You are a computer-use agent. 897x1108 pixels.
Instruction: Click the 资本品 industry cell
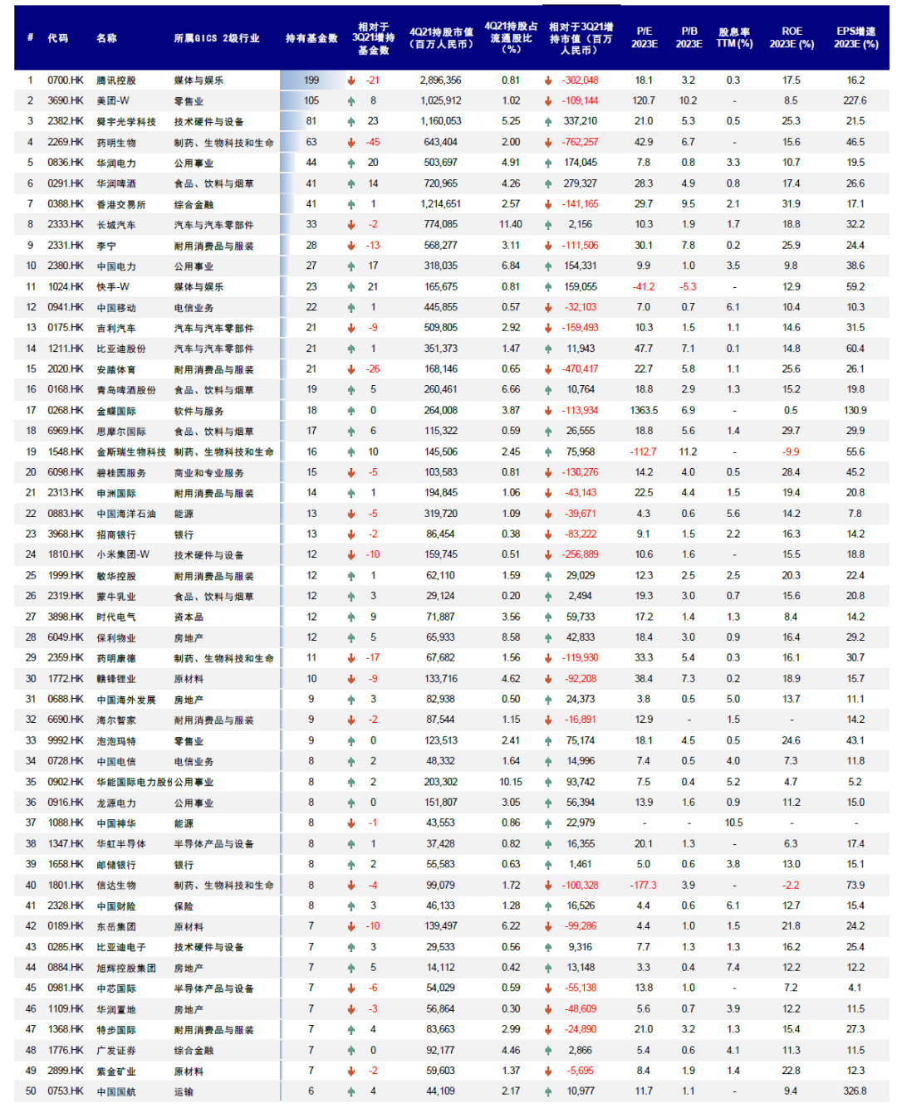[189, 617]
